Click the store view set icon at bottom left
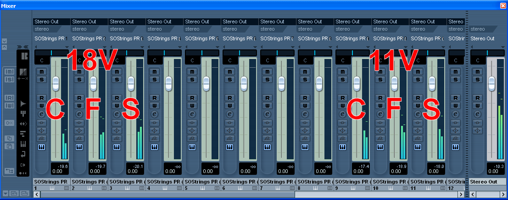Viewport: 508px width, 200px height. (14, 194)
